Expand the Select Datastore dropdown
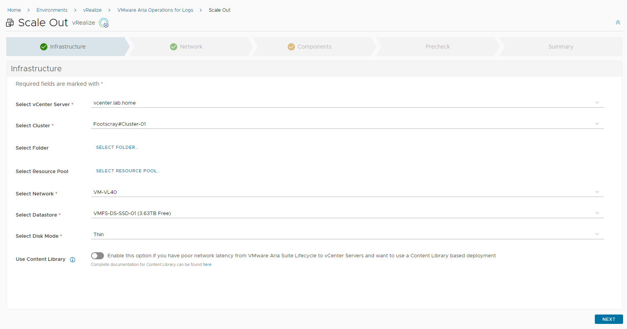This screenshot has width=627, height=329. (x=347, y=213)
